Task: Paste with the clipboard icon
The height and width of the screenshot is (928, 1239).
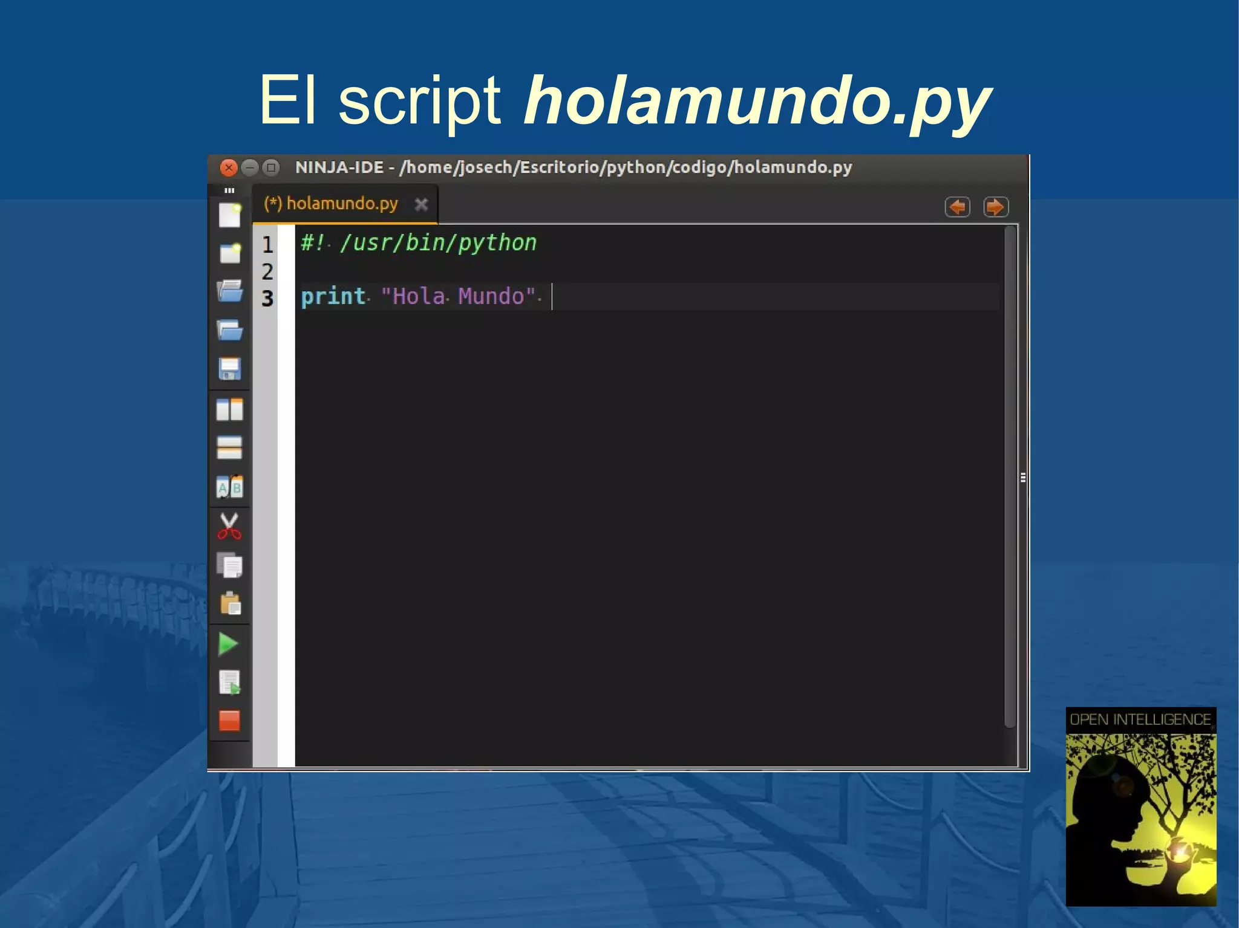Action: [230, 603]
